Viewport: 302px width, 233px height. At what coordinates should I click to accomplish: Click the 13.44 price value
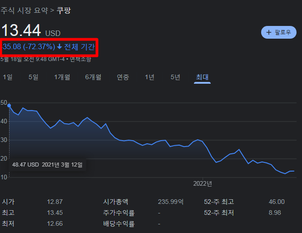tap(21, 30)
